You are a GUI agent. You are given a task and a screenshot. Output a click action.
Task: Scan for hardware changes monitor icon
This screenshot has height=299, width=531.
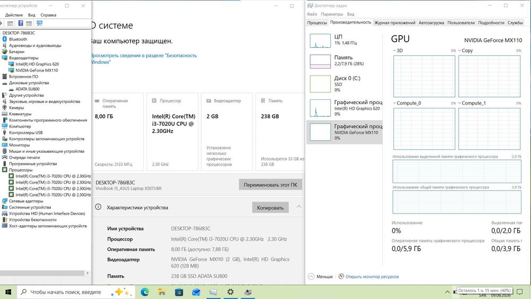click(x=40, y=23)
